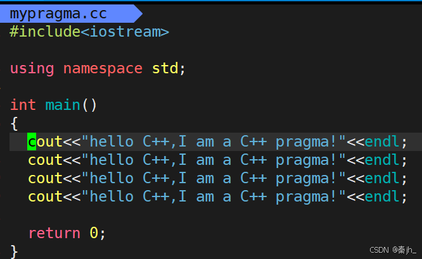Click the closing curly brace of main
Image resolution: width=422 pixels, height=259 pixels.
click(15, 251)
